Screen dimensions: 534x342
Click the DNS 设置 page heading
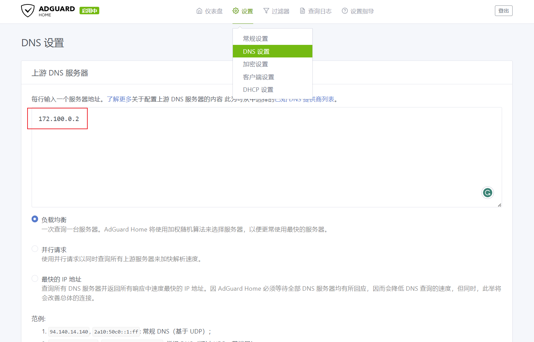pos(43,43)
